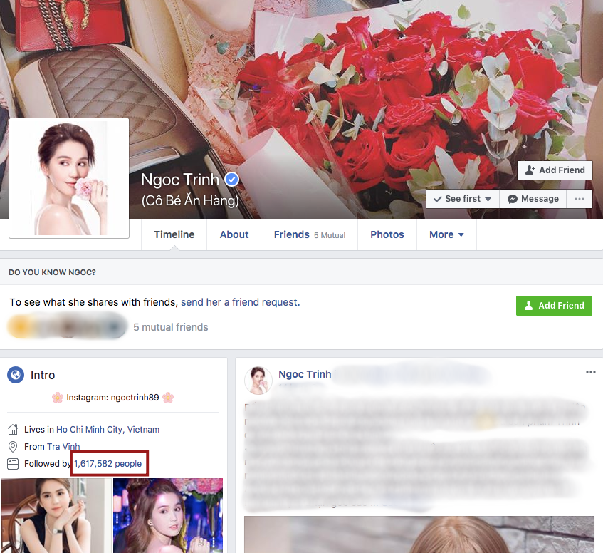Click the follower icon beside Followed by
Image resolution: width=603 pixels, height=553 pixels.
pyautogui.click(x=13, y=464)
